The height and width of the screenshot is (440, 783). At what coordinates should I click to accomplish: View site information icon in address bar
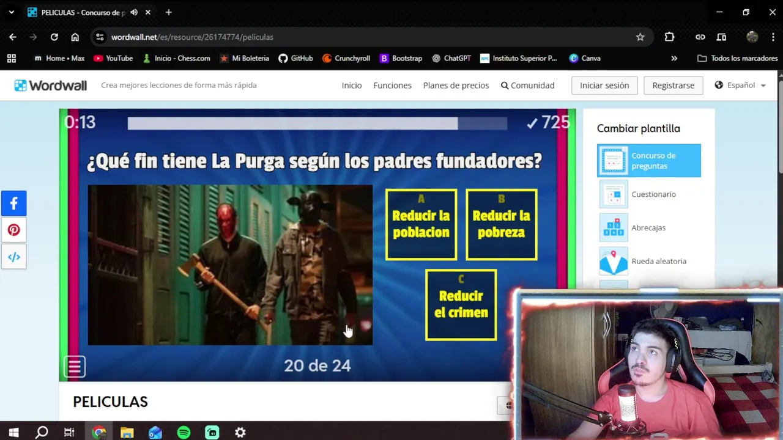pyautogui.click(x=100, y=37)
